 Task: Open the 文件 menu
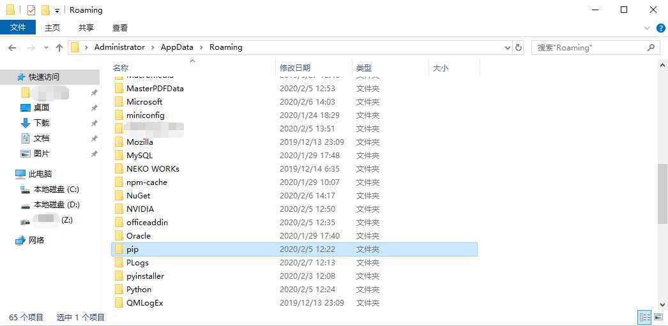(18, 27)
